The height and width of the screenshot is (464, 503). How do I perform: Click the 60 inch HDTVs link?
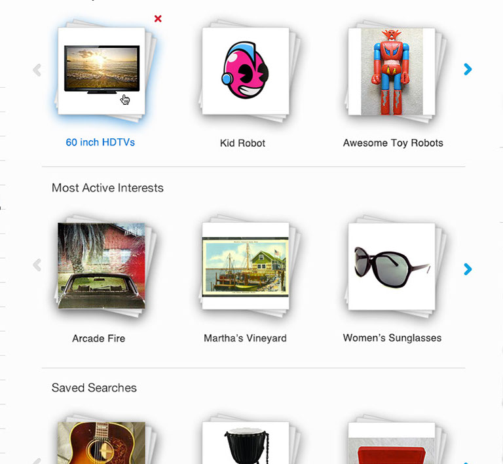point(100,142)
